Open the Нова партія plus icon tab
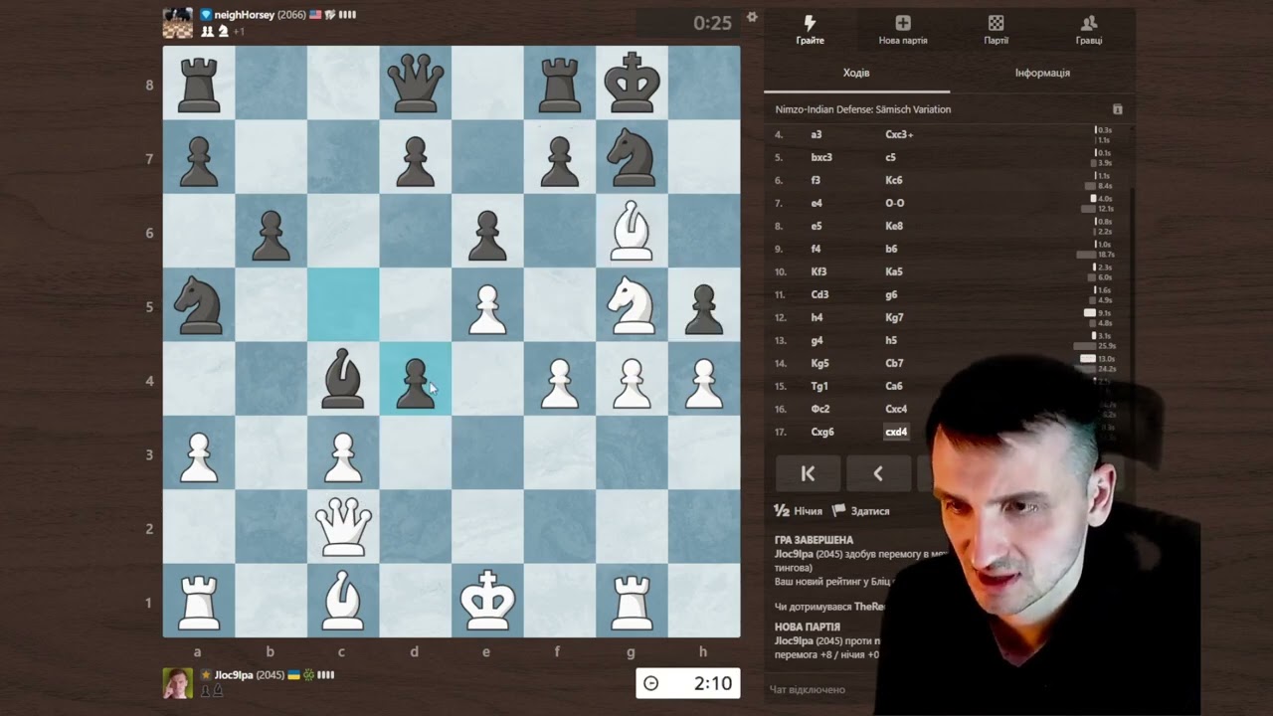Viewport: 1273px width, 716px height. pos(902,30)
